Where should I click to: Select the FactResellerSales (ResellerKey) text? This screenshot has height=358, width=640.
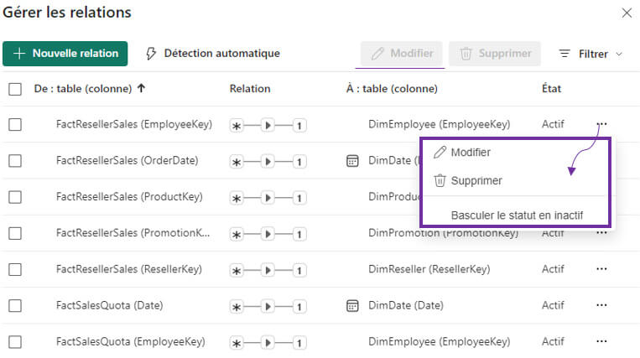129,269
